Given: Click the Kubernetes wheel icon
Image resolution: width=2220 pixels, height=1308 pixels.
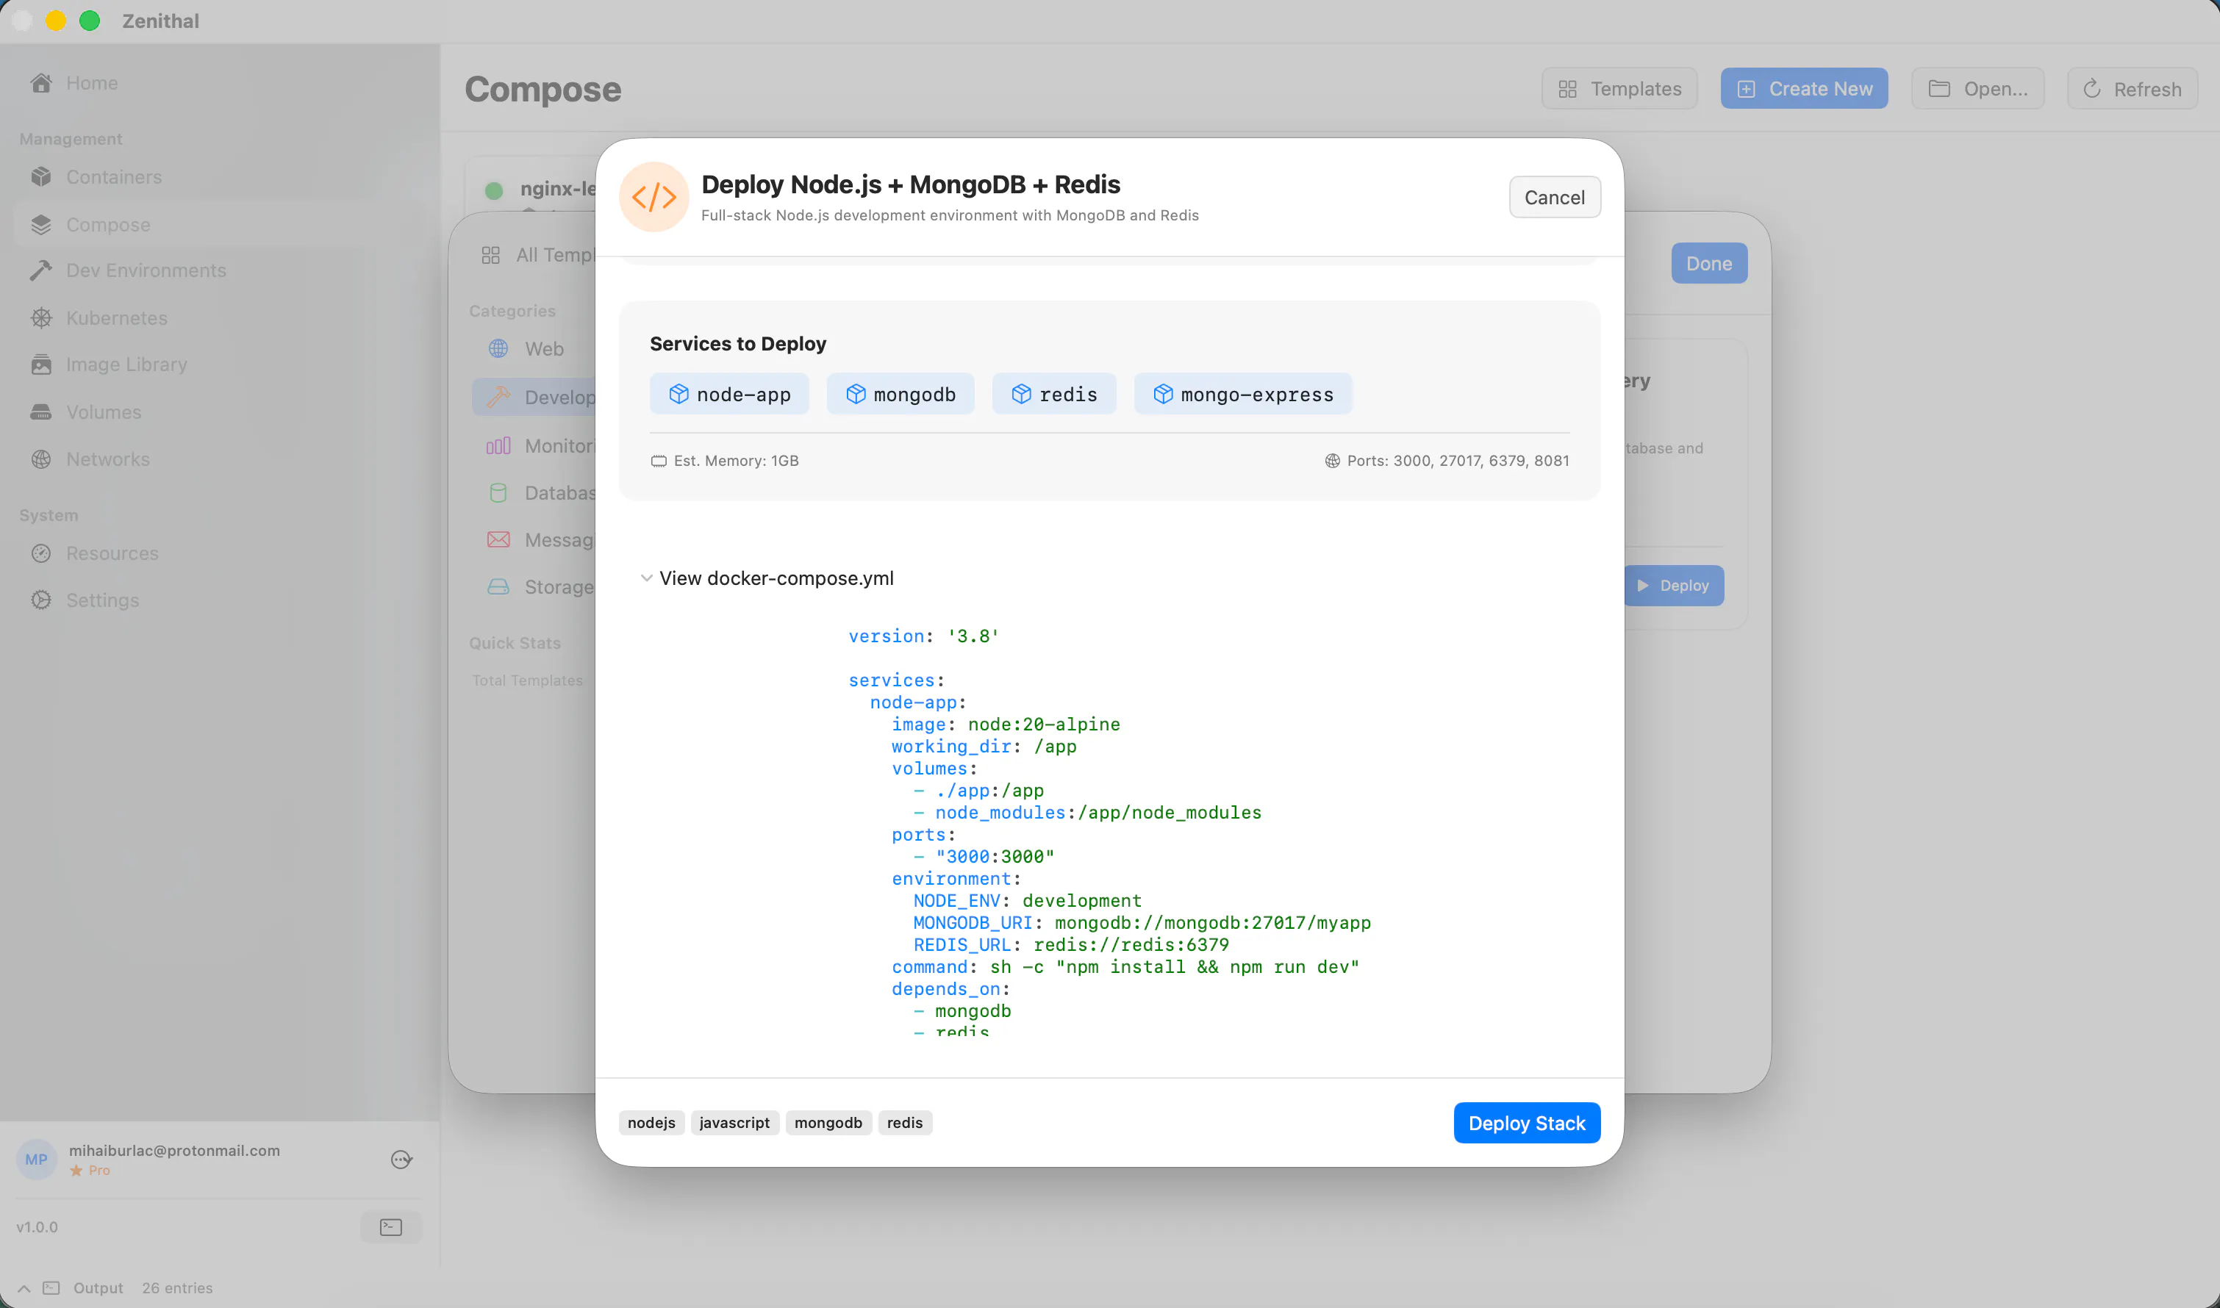Looking at the screenshot, I should pyautogui.click(x=40, y=318).
